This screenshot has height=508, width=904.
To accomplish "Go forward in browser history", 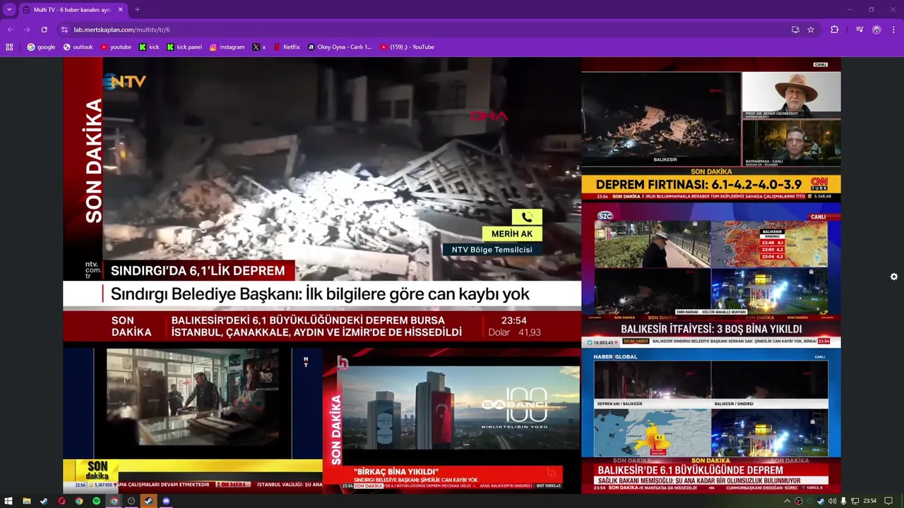I will pyautogui.click(x=27, y=30).
